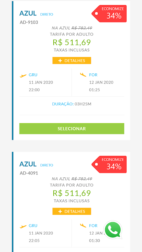Click the R$ 511,69 price on flight AD-9103
Screen dimensions: 142x252
pyautogui.click(x=72, y=43)
